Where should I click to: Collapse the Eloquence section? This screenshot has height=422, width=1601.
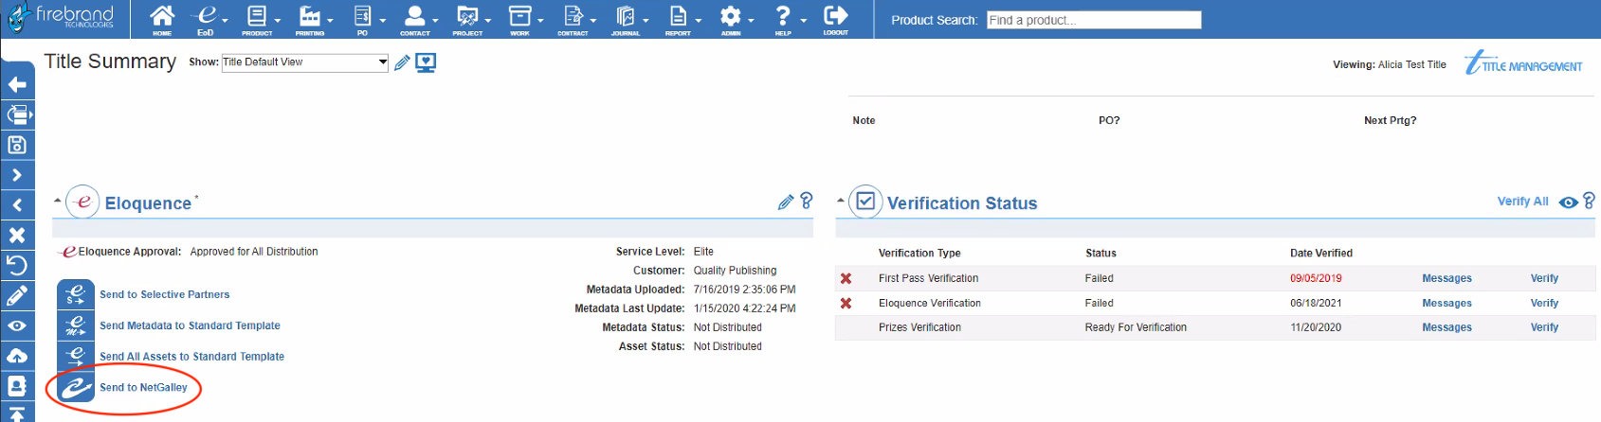point(58,201)
